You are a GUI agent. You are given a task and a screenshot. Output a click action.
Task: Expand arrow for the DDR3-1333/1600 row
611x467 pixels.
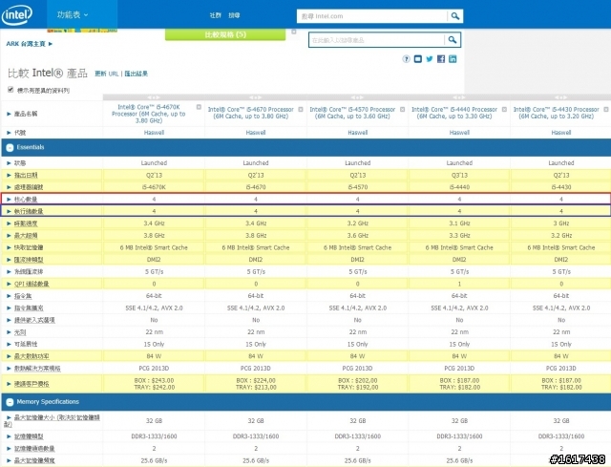(x=9, y=436)
